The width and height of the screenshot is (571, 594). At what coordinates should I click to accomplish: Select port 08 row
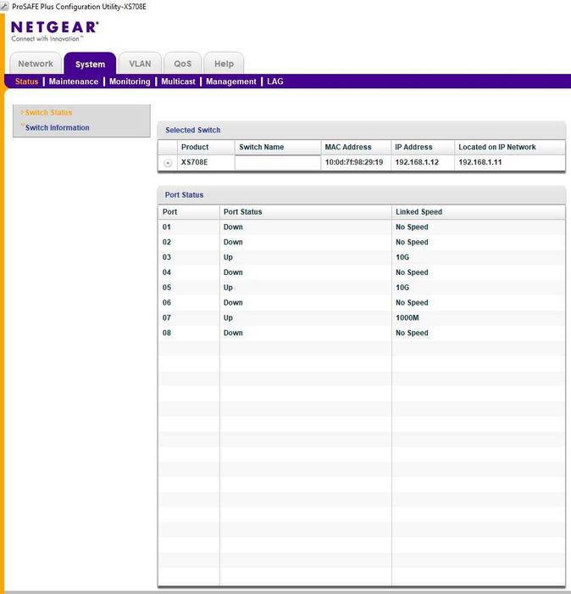pyautogui.click(x=362, y=333)
